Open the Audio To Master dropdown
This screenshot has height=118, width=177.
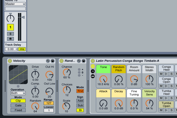15,4
